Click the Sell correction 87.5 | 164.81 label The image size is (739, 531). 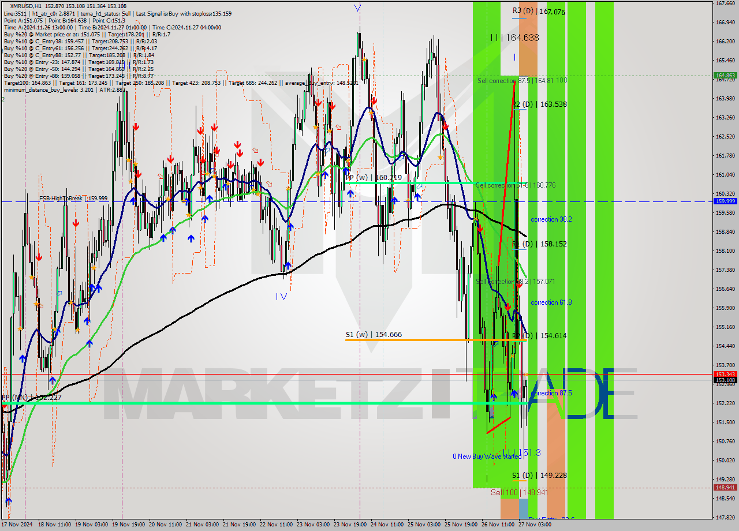click(515, 81)
